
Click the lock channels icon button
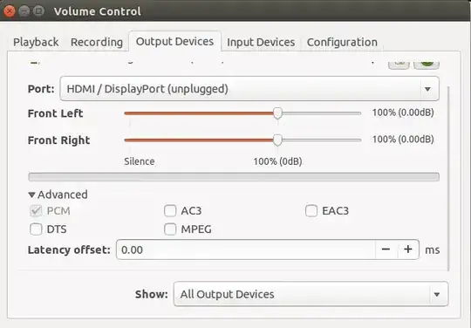(399, 63)
